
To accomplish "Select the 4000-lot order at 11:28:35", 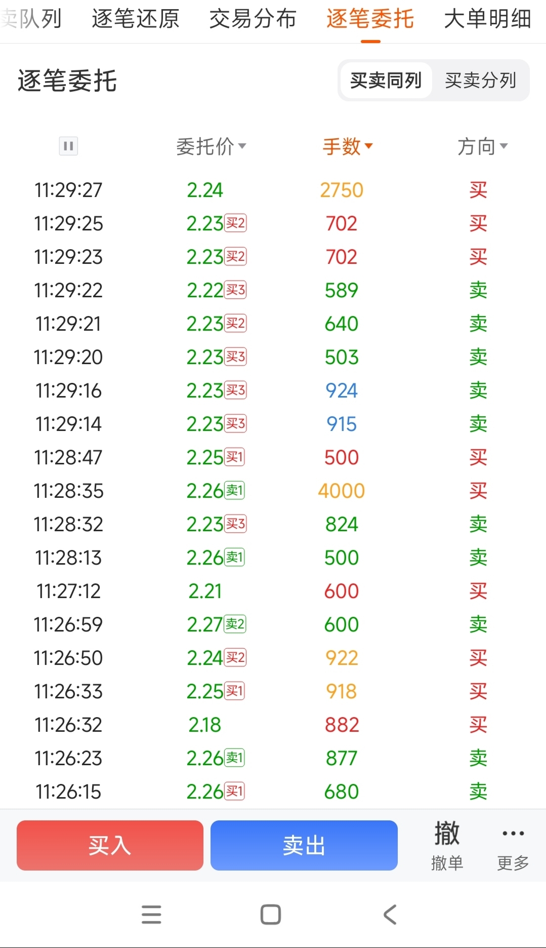I will point(273,491).
